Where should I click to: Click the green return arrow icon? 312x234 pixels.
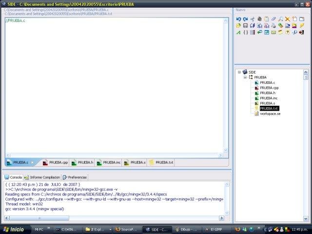259,32
